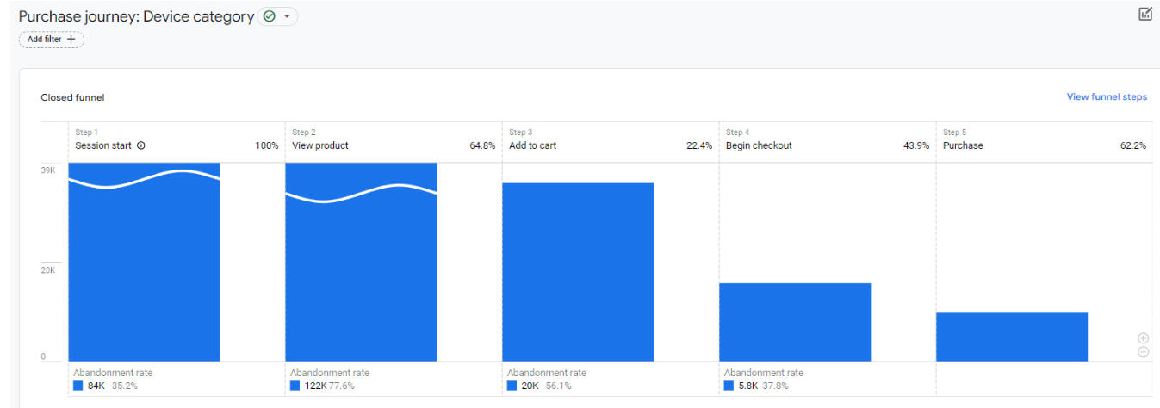Open the View funnel steps link
1160x408 pixels.
point(1107,97)
